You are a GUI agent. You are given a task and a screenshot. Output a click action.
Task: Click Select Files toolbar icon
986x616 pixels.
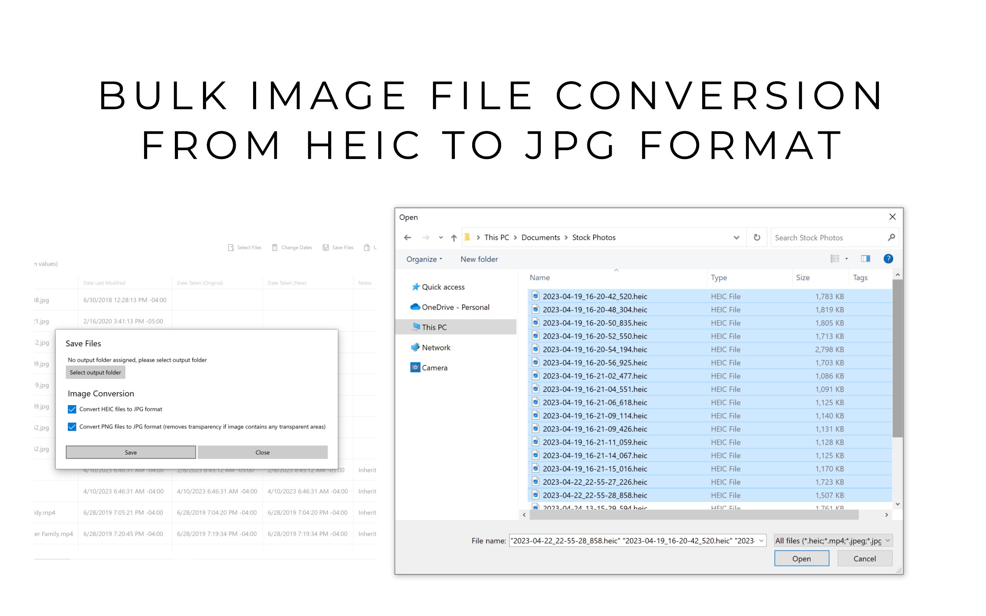click(231, 247)
